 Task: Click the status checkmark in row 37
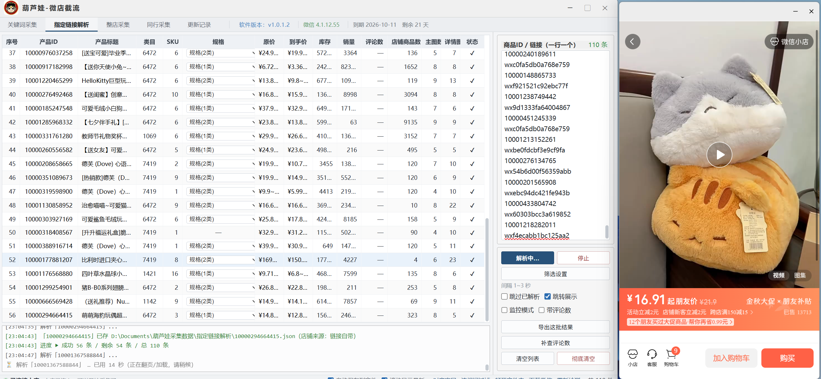tap(472, 53)
